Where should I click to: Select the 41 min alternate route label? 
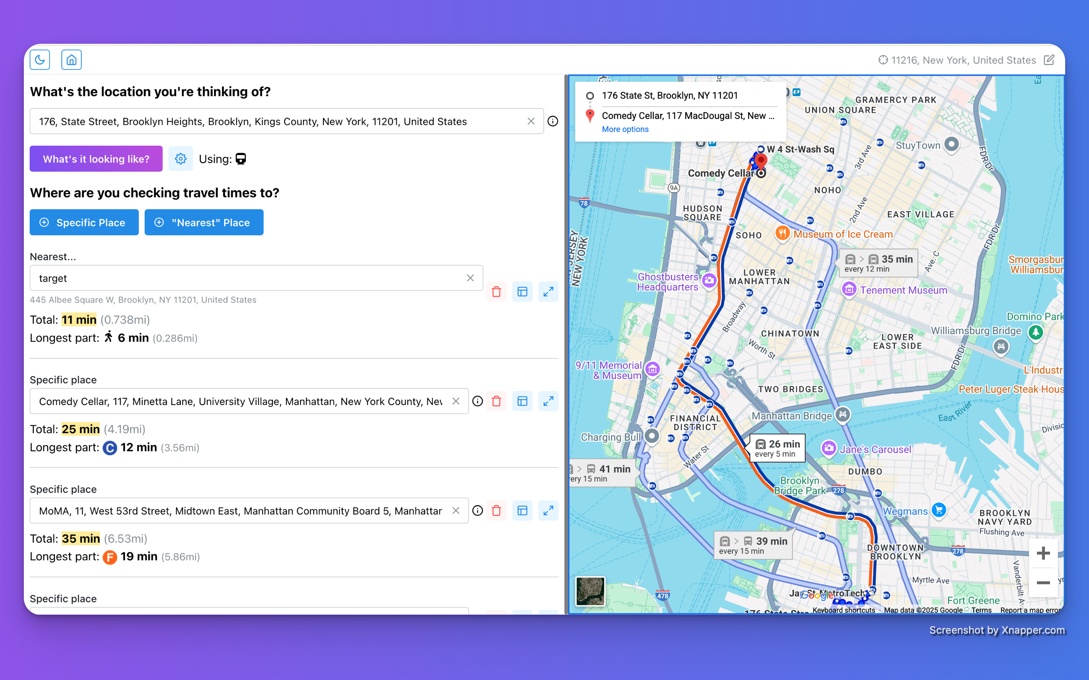click(x=602, y=473)
